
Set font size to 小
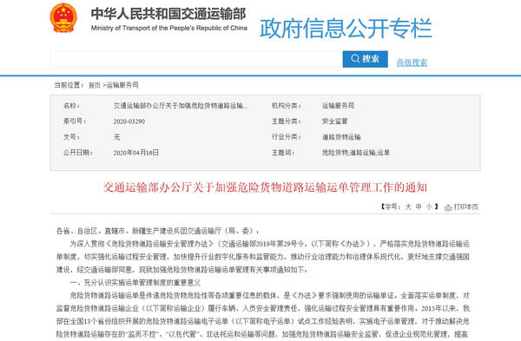click(x=429, y=207)
